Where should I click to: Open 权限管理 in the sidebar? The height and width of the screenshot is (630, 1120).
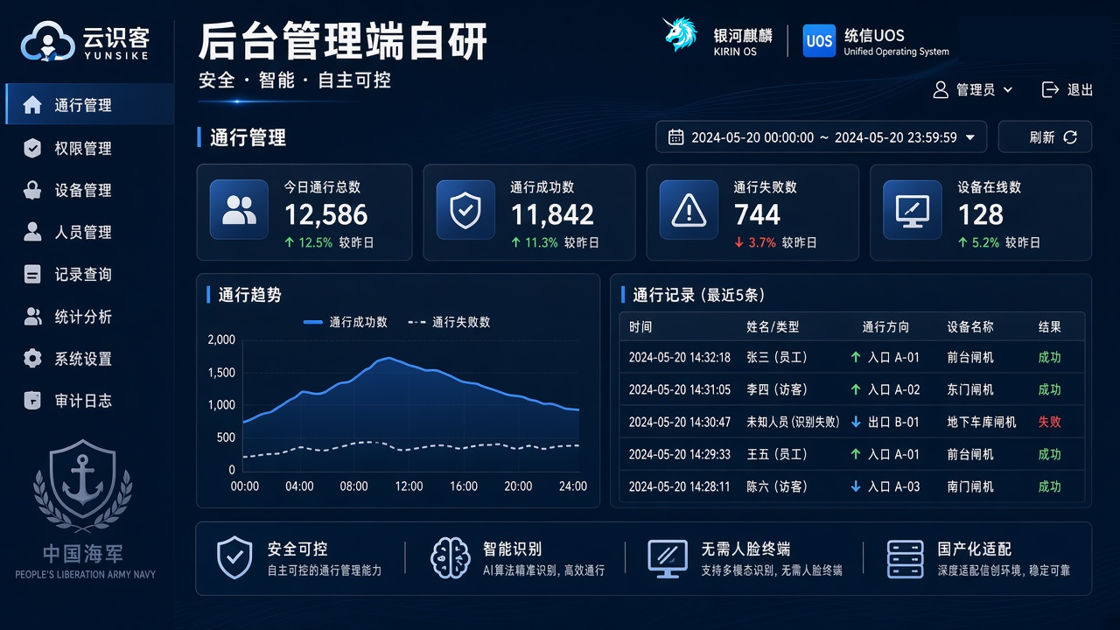coord(90,148)
